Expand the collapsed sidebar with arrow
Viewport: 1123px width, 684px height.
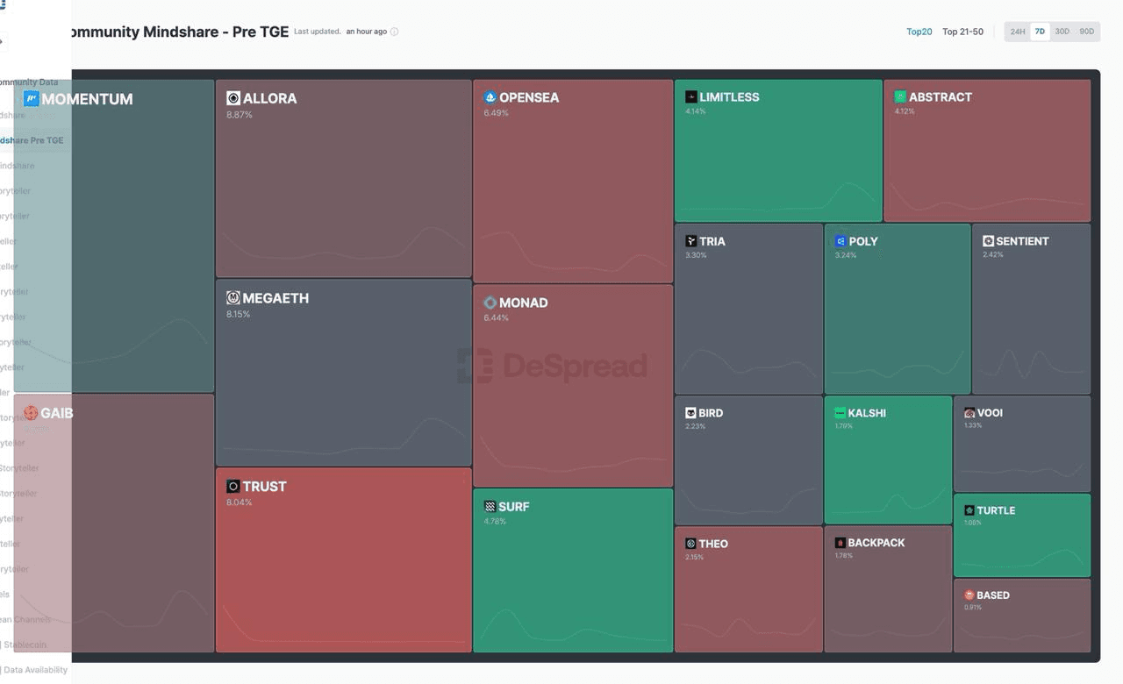(3, 40)
